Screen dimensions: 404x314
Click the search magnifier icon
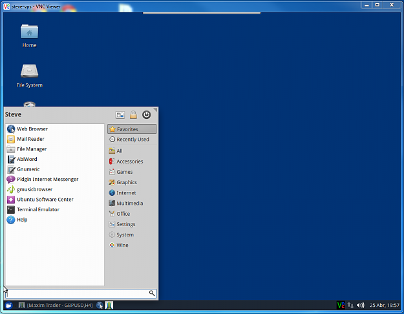coord(152,293)
